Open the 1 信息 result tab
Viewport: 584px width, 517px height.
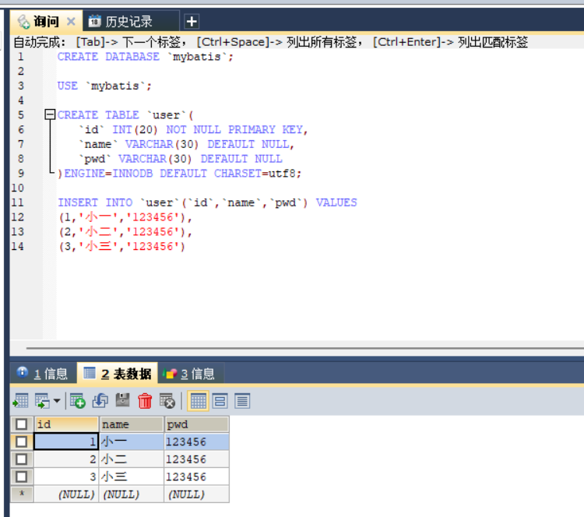[x=43, y=373]
